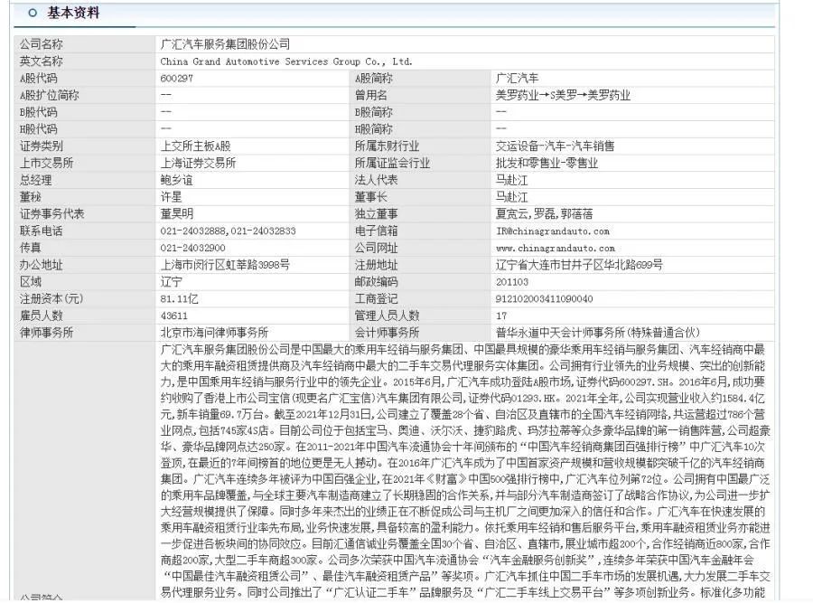Click phone numbers 021-24032888,021-24032833
813x603 pixels.
228,231
